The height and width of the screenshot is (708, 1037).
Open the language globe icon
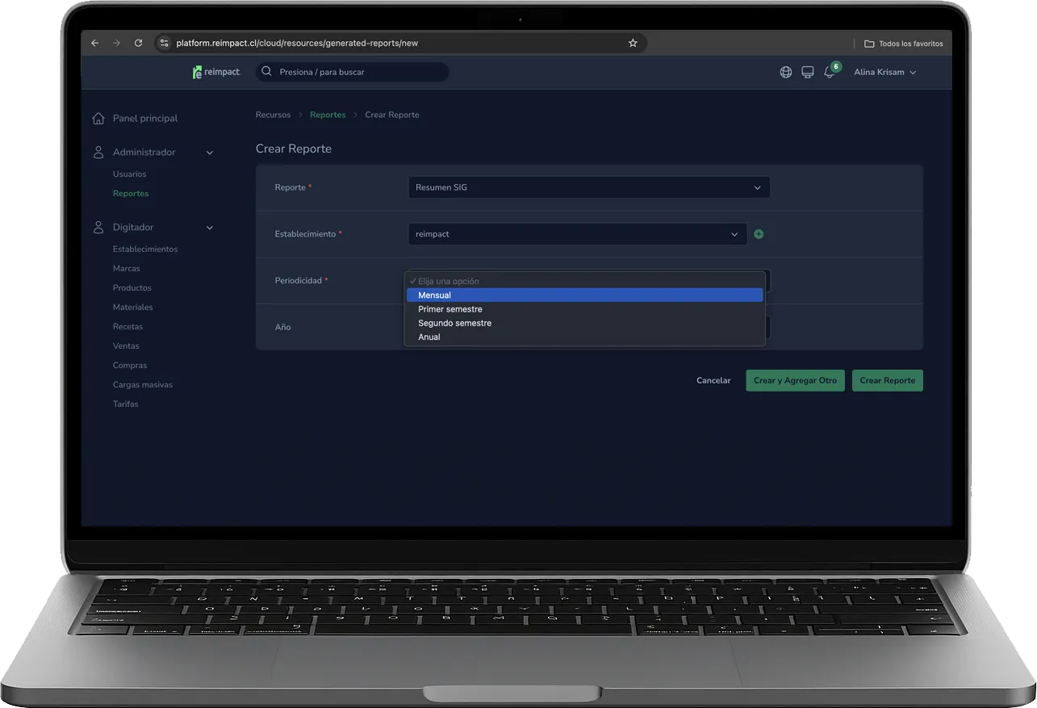[x=785, y=72]
